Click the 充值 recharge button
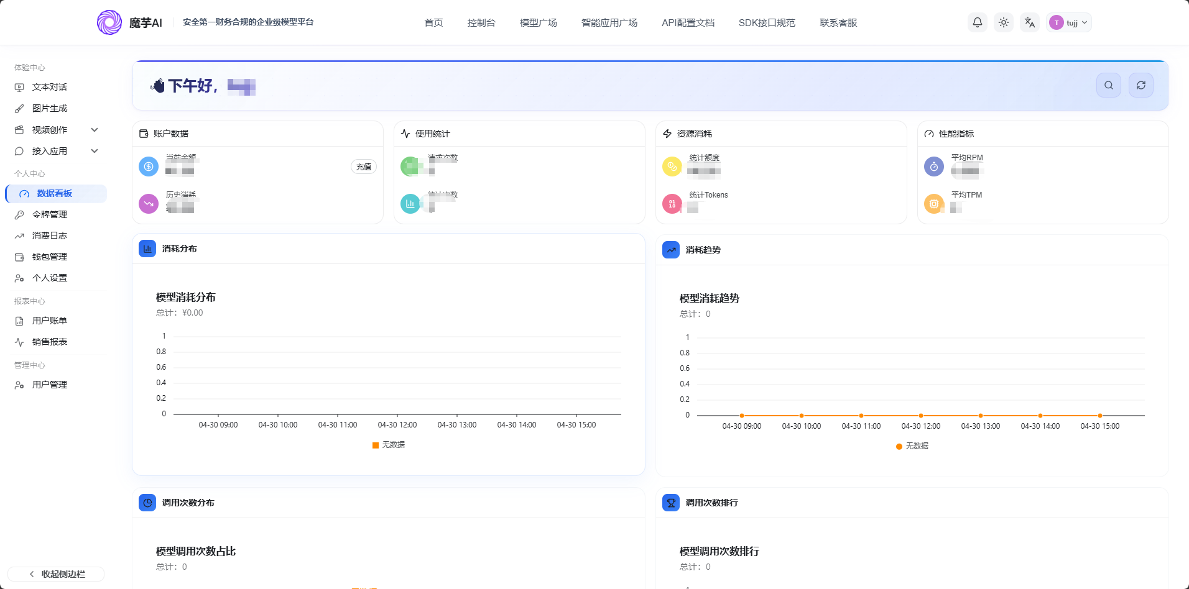 [x=364, y=167]
